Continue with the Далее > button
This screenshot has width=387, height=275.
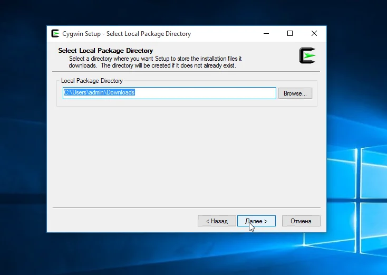(x=256, y=221)
